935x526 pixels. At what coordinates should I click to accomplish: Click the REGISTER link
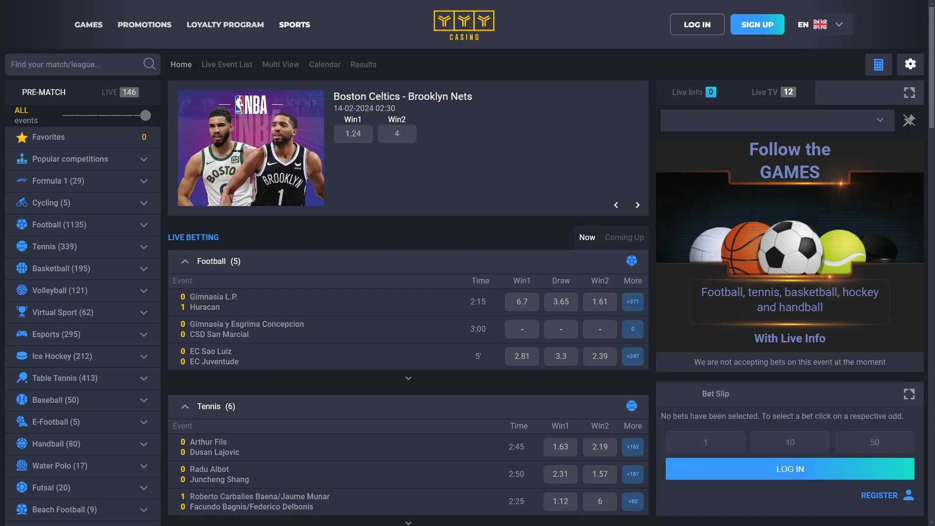(879, 495)
